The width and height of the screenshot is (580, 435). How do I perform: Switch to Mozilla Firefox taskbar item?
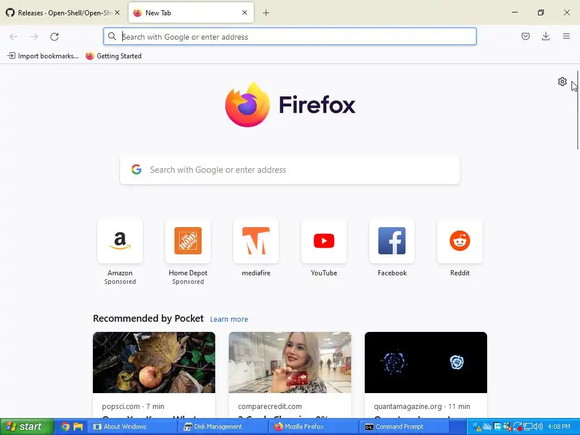click(314, 427)
